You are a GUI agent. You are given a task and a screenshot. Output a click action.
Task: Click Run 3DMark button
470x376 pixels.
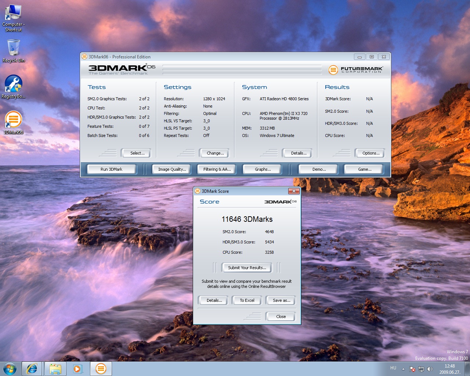coord(111,169)
